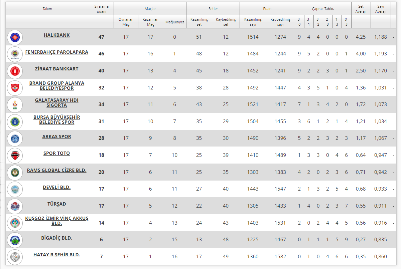
Task: Click the Galatasaray HDI Sigorta logo
Action: (15, 105)
